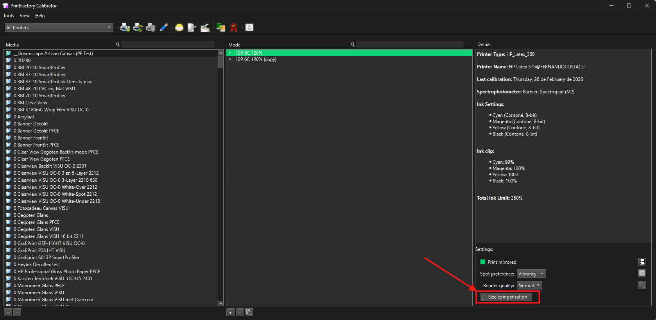Click the folder icon of 0 Banner Decolit
656x320 pixels.
pos(8,123)
